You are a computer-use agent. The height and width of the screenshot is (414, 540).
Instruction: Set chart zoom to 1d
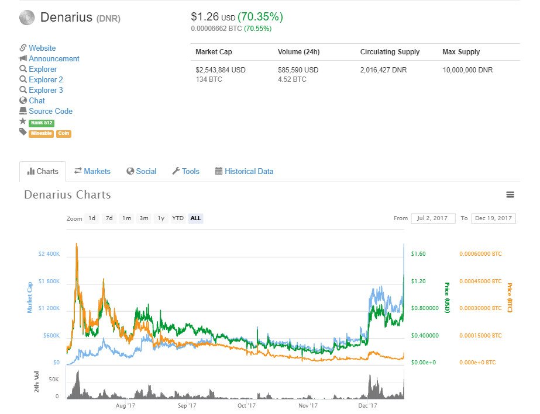tap(92, 218)
